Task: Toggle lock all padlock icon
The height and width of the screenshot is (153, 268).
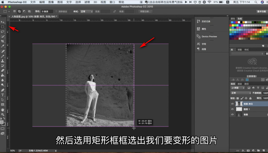Action: point(250,98)
